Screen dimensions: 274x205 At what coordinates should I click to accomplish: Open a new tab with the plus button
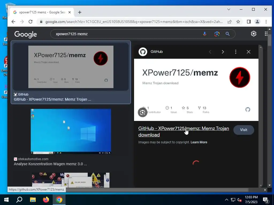coord(80,12)
